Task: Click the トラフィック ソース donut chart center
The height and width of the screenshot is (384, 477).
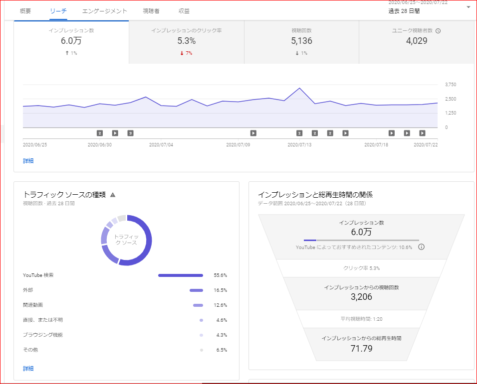Action: (x=126, y=240)
